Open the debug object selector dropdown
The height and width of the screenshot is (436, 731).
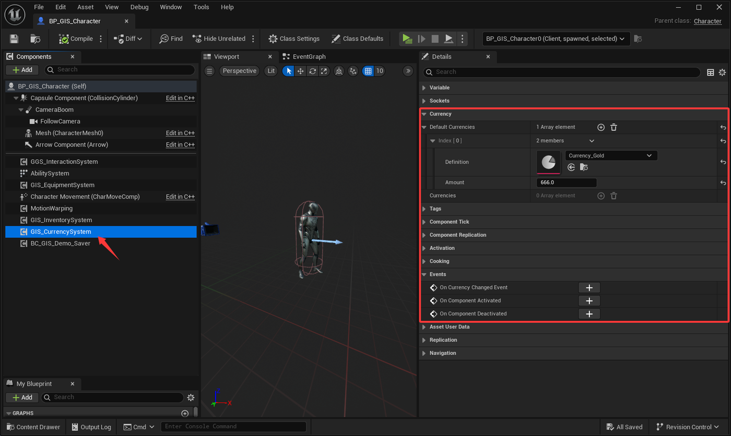(556, 39)
